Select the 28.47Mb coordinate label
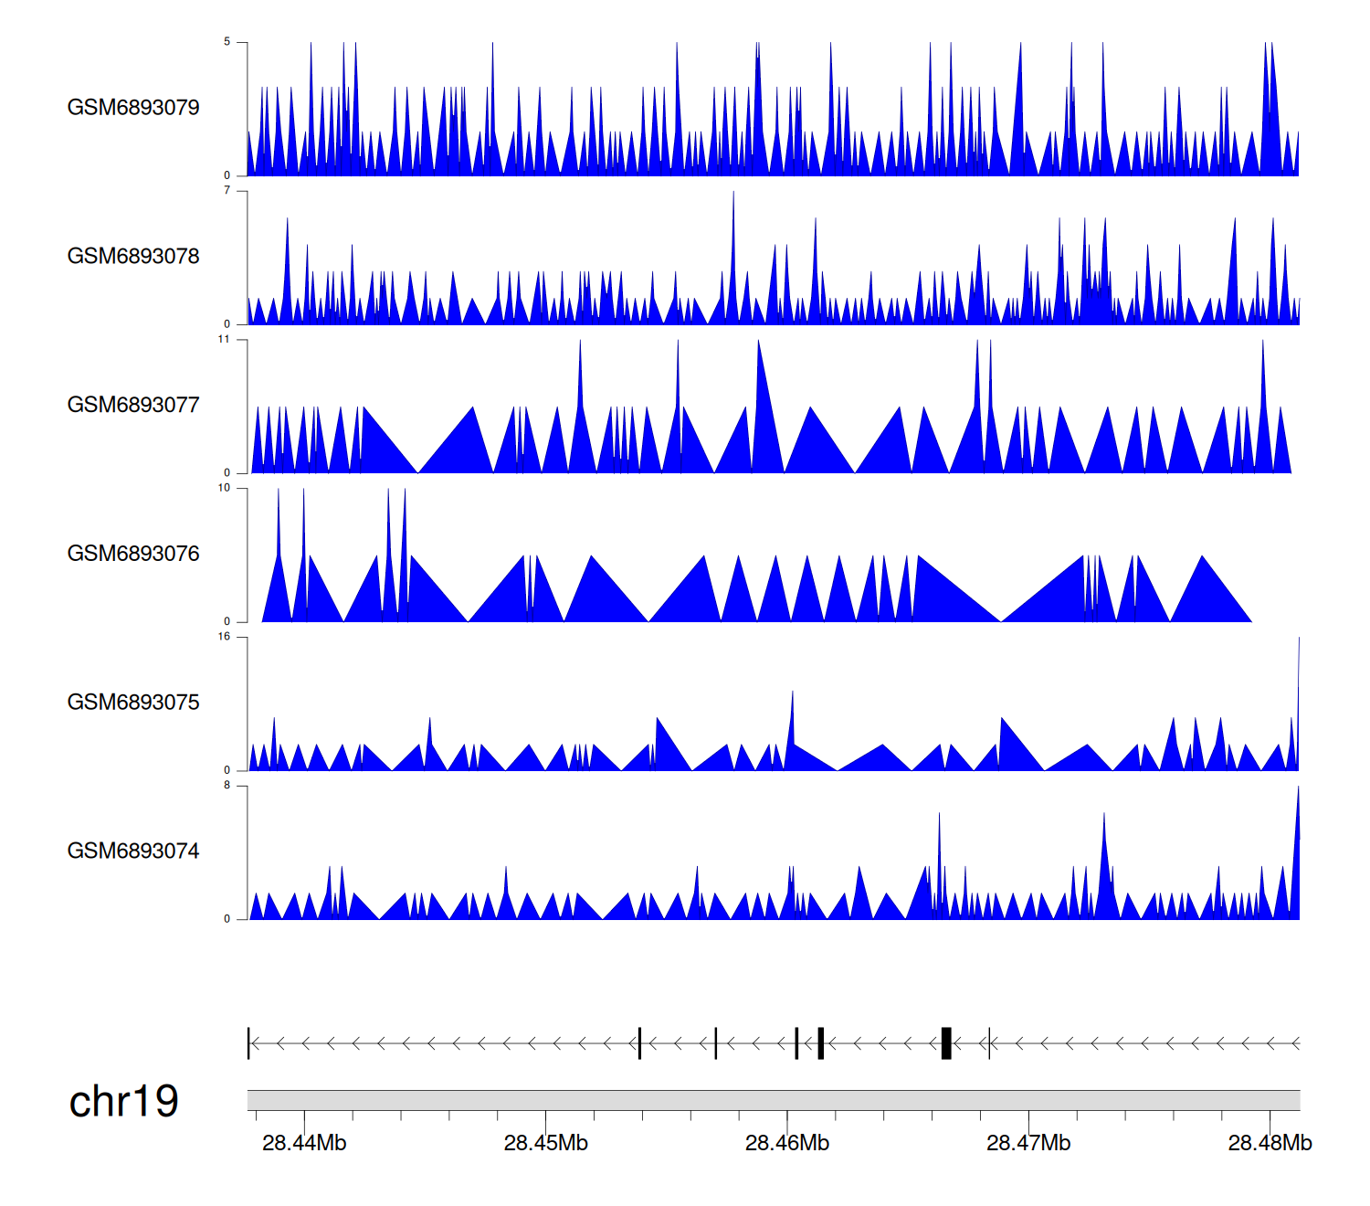Viewport: 1370px width, 1206px height. pos(1028,1143)
